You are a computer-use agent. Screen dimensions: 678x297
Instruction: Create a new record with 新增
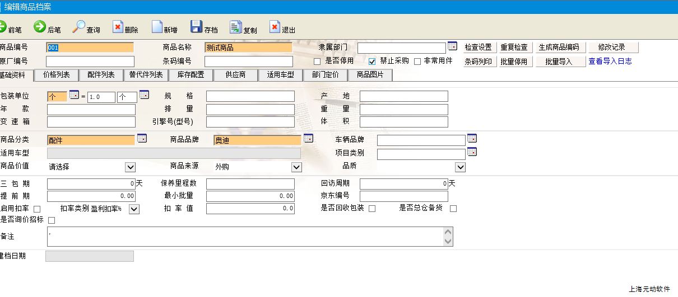click(157, 27)
